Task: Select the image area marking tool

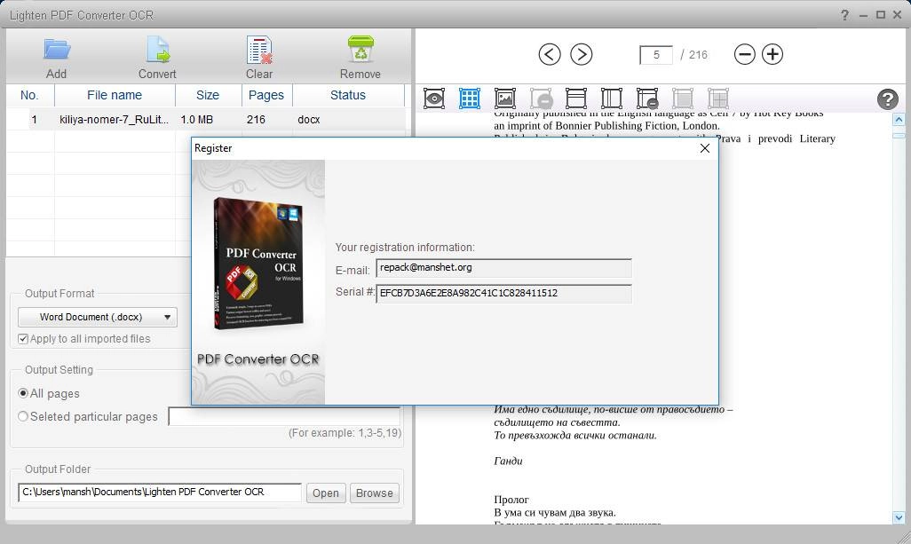Action: tap(505, 99)
